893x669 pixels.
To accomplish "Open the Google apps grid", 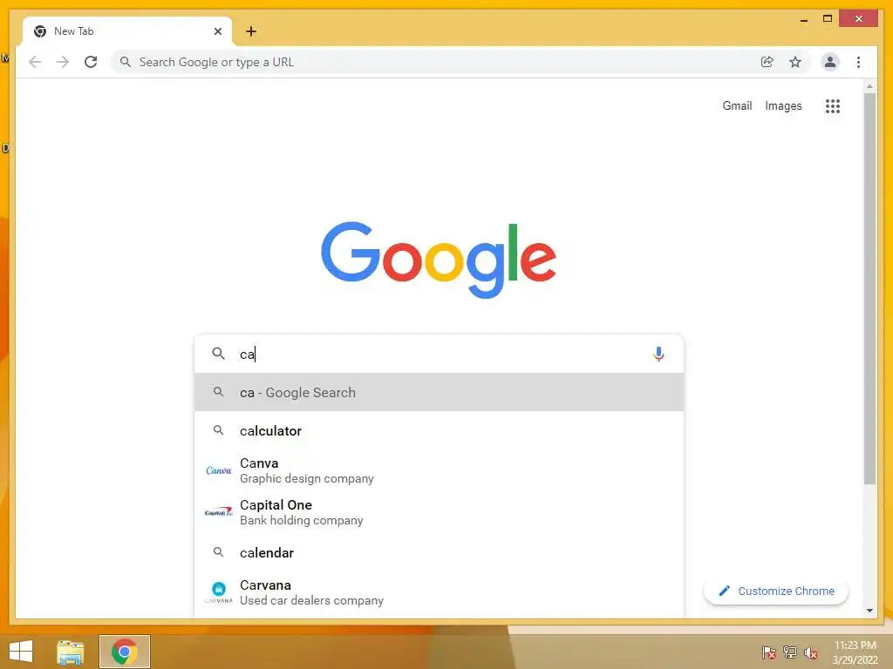I will 833,105.
